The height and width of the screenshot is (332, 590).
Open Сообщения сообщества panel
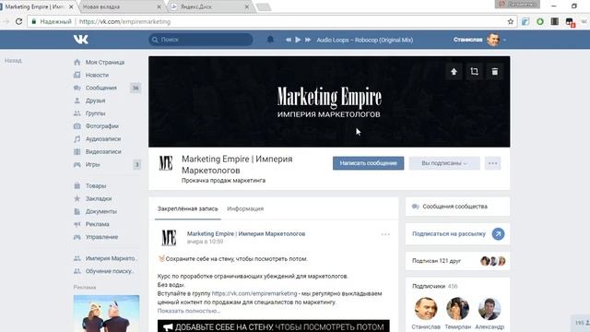point(457,207)
